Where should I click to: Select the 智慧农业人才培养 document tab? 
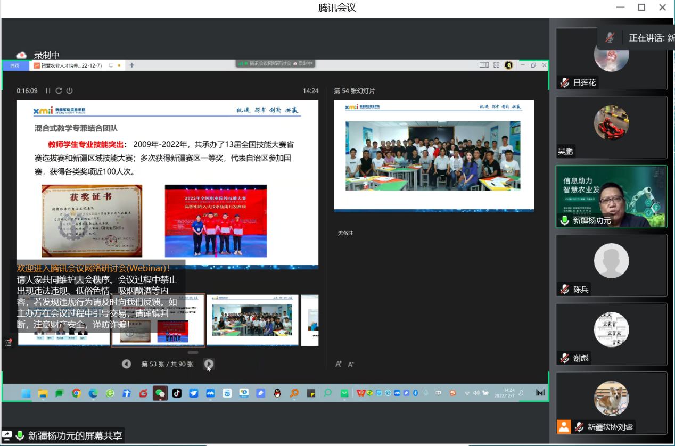pos(69,65)
